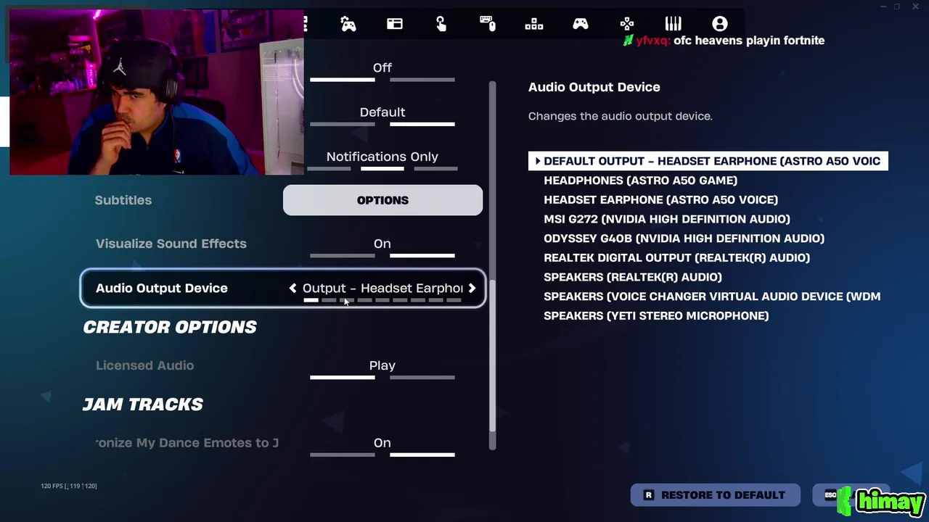Toggle Visualize Sound Effects On value
929x522 pixels.
pos(382,246)
